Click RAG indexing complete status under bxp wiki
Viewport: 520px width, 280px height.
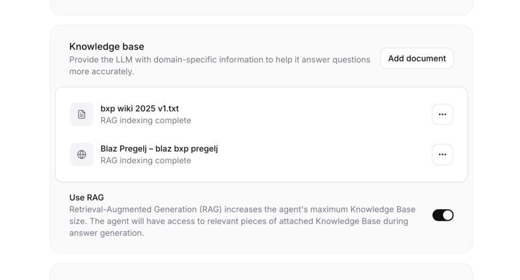coord(146,120)
